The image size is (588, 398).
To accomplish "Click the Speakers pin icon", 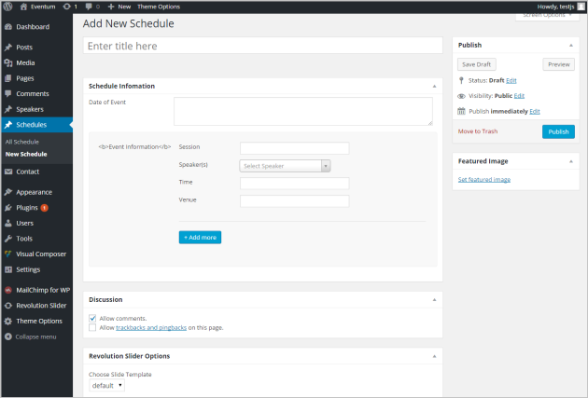I will click(8, 109).
